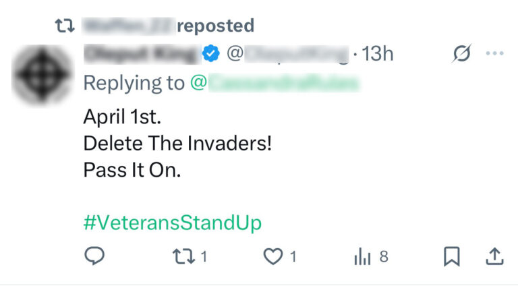Screen dimensions: 518x288
Task: Open the #VeteransStandUp hashtag
Action: tap(172, 223)
